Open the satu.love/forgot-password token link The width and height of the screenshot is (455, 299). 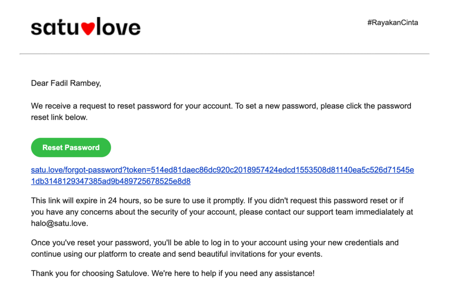click(222, 175)
